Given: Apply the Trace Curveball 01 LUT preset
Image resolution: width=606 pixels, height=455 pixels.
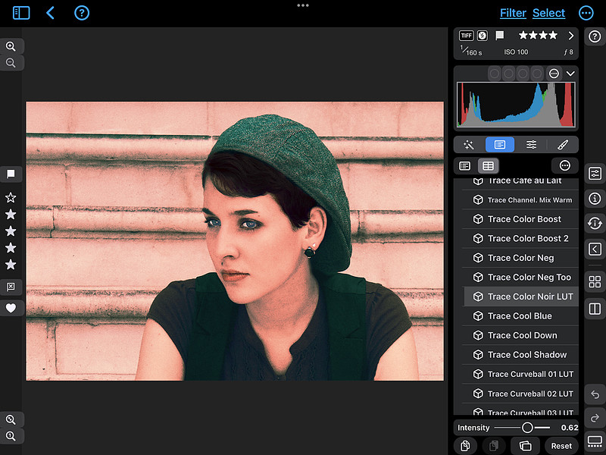Looking at the screenshot, I should [520, 374].
